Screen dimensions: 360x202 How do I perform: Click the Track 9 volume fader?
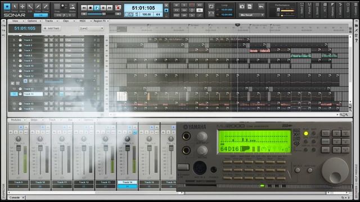[19, 148]
